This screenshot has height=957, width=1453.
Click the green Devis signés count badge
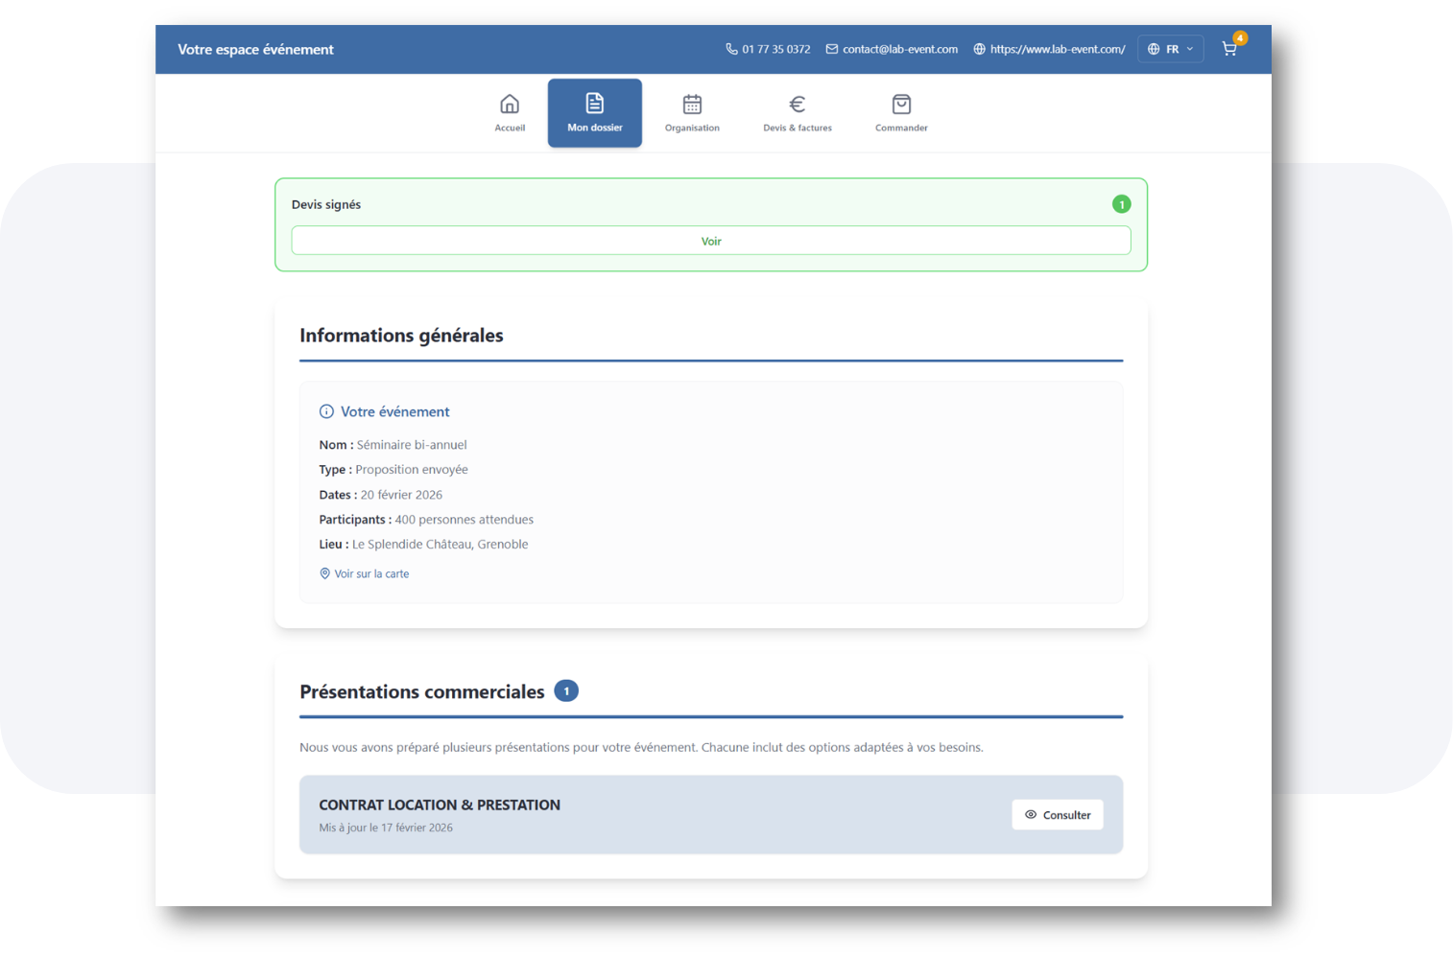1121,204
